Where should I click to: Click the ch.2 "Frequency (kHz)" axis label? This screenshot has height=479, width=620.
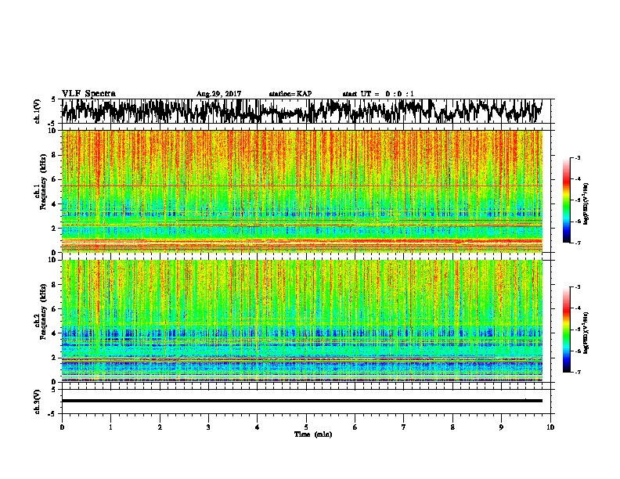point(43,311)
